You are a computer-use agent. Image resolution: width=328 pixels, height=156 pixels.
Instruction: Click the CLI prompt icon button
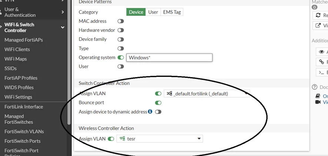(x=322, y=72)
